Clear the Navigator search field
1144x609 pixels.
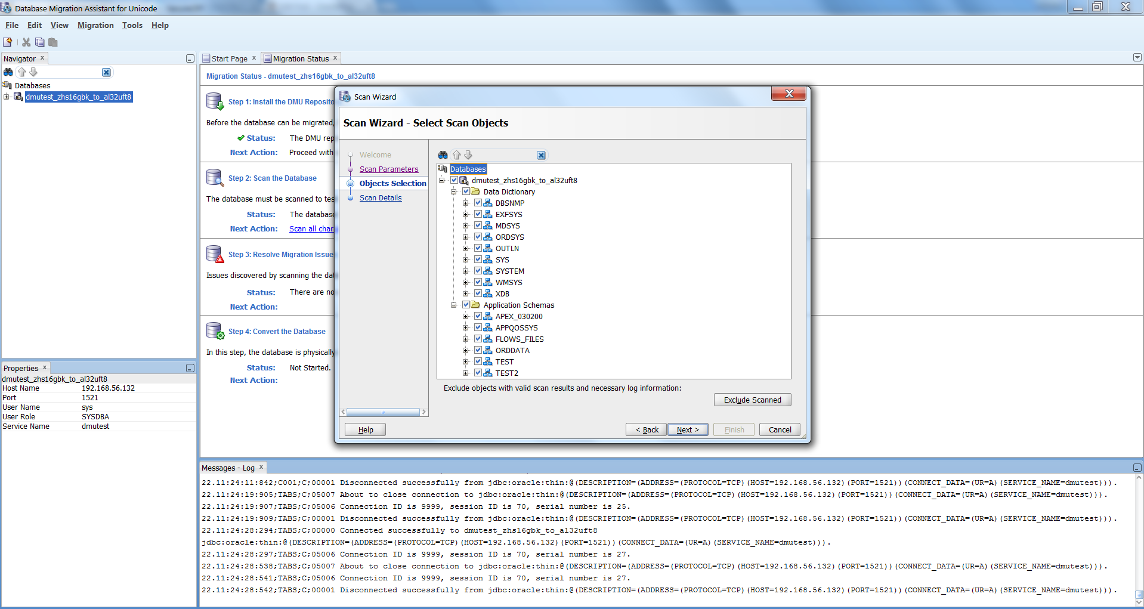[x=106, y=72]
